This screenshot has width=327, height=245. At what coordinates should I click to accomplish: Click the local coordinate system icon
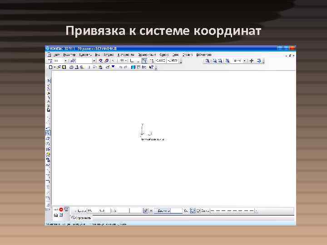(x=132, y=61)
